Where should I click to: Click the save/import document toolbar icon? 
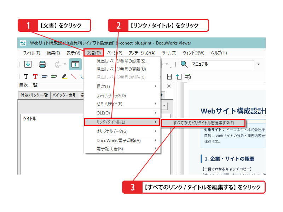pos(28,64)
